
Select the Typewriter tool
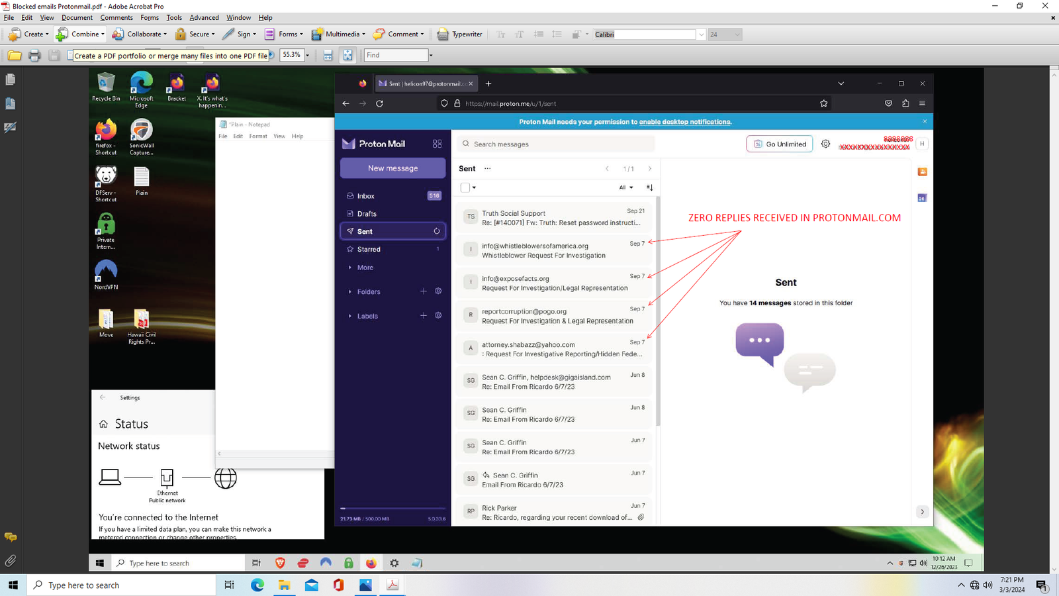point(461,34)
